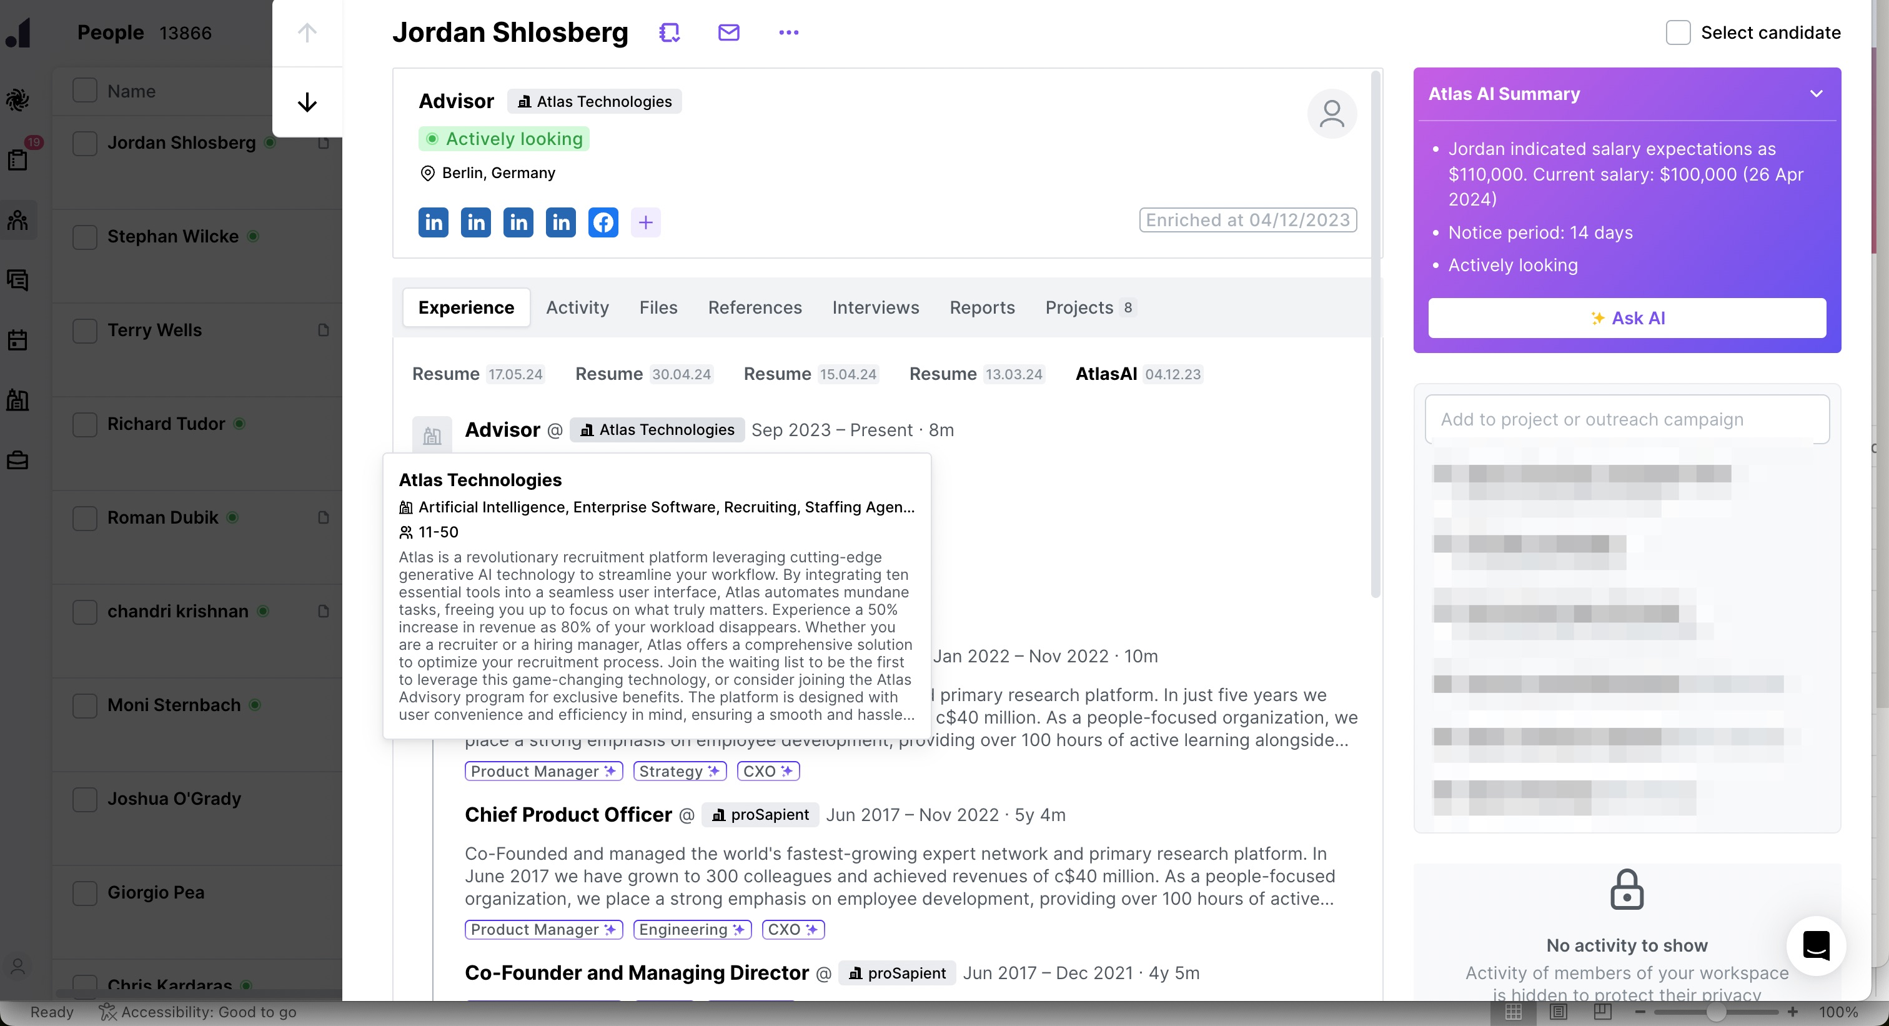1889x1026 pixels.
Task: Collapse the Atlas AI Summary panel chevron
Action: pyautogui.click(x=1817, y=93)
